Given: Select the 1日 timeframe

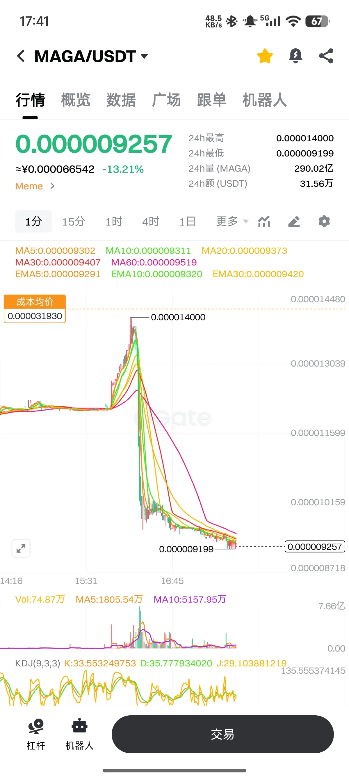Looking at the screenshot, I should tap(187, 221).
